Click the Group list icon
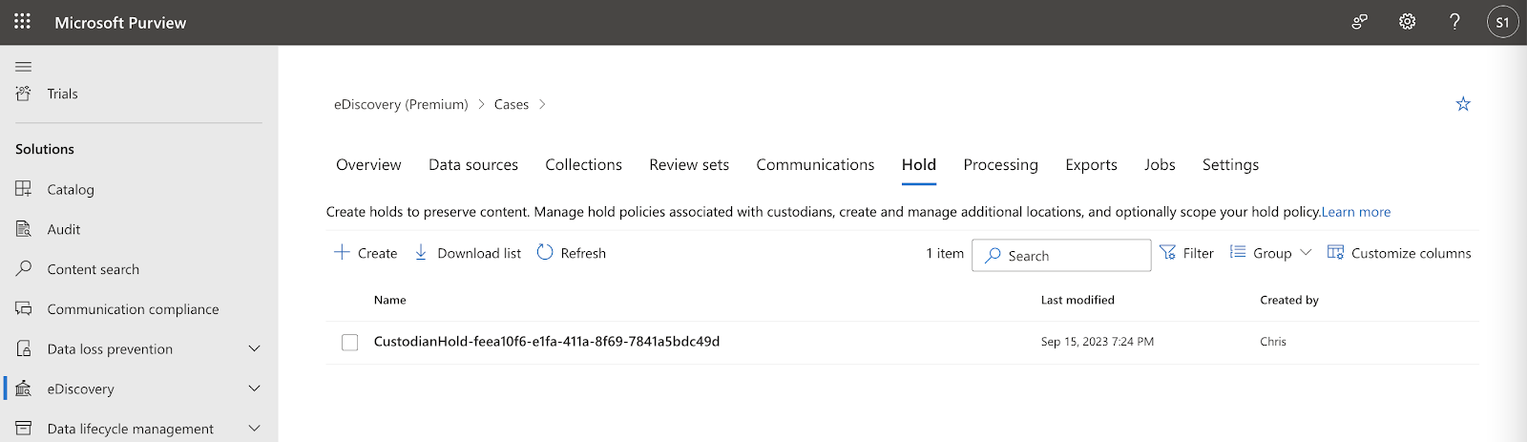1527x442 pixels. [1238, 253]
